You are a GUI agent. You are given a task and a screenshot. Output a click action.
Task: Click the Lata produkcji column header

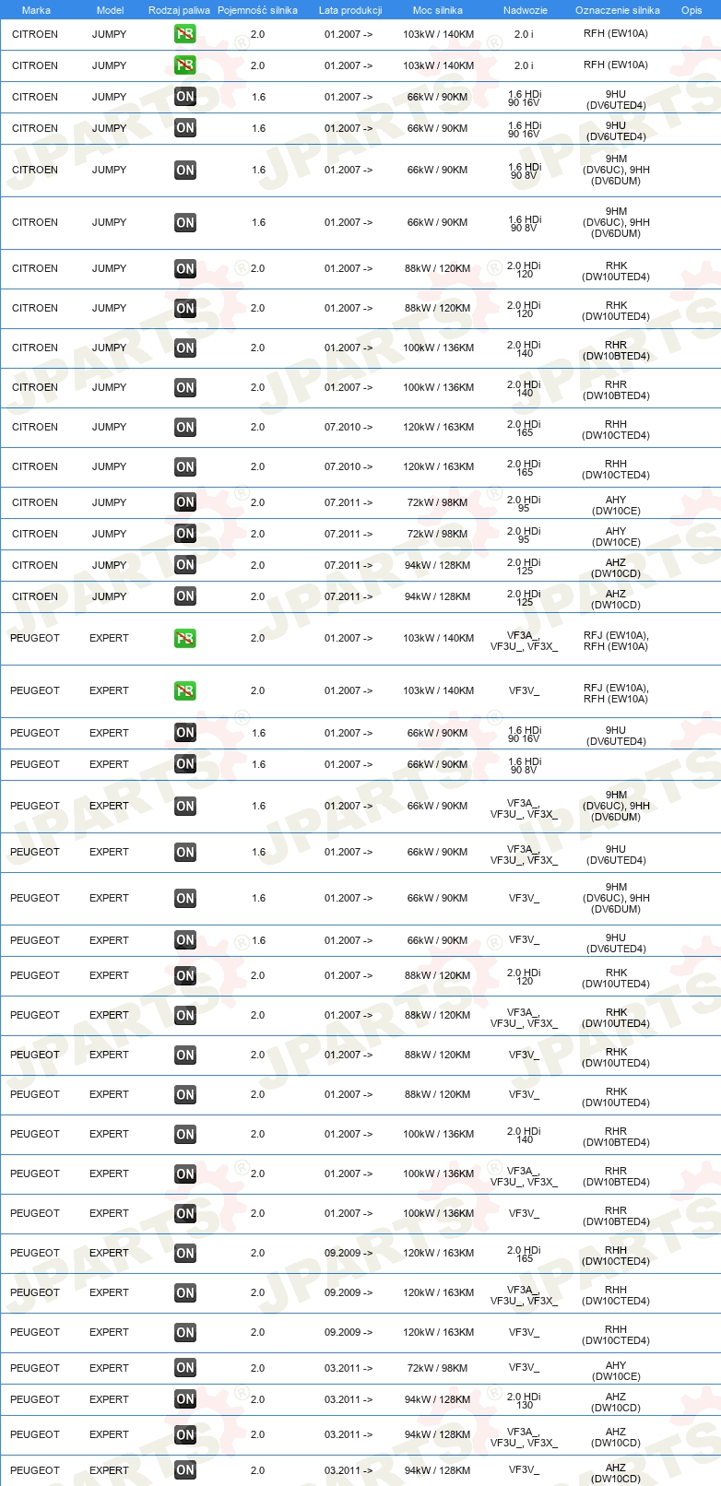tap(350, 10)
